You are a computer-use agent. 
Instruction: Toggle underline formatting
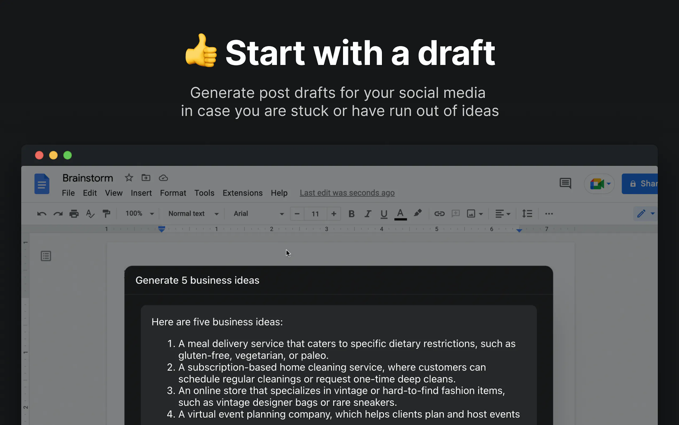[384, 214]
